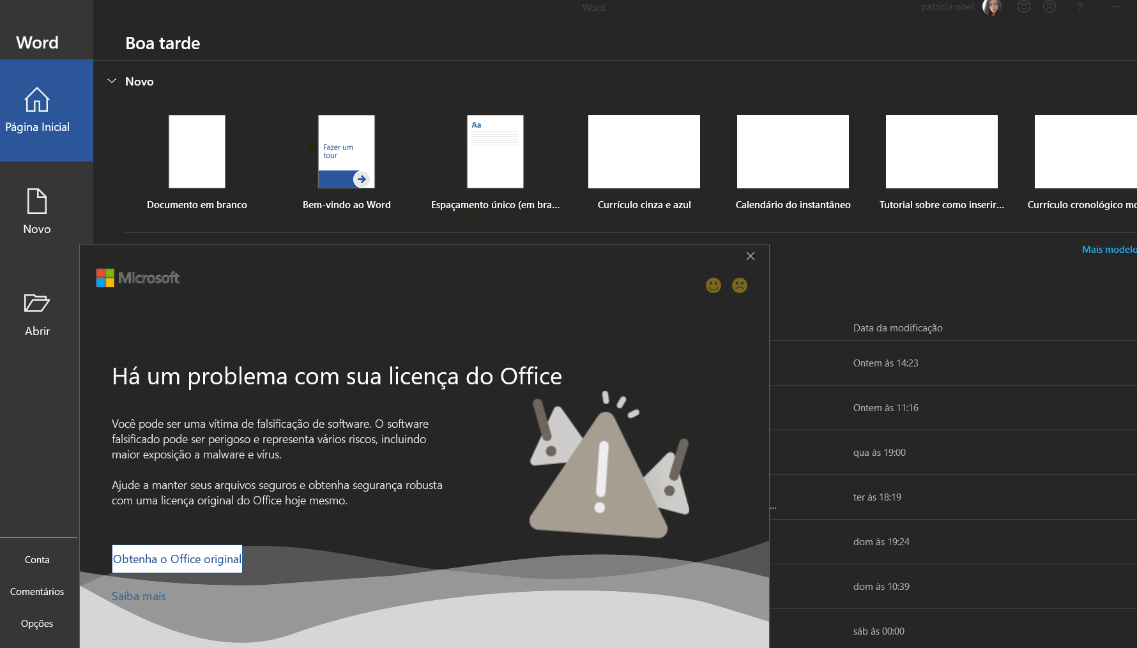Screen dimensions: 1137x648
Task: Select the file modified ter às 18:19
Action: [953, 497]
